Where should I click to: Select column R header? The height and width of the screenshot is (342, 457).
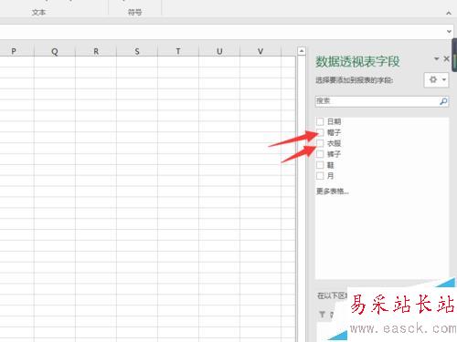click(x=96, y=51)
